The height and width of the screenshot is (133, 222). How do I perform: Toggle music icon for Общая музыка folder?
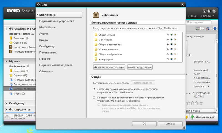168,35
